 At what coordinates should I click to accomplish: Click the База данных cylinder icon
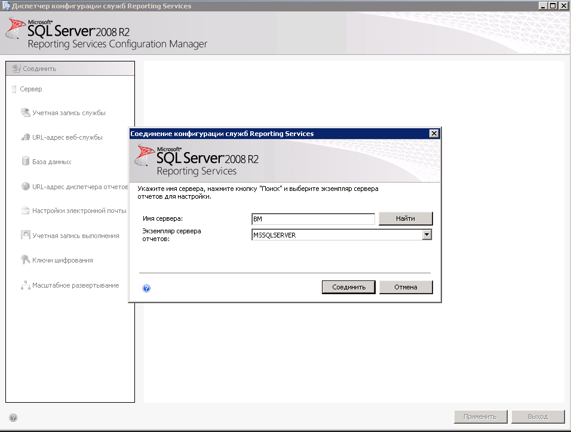(x=26, y=162)
